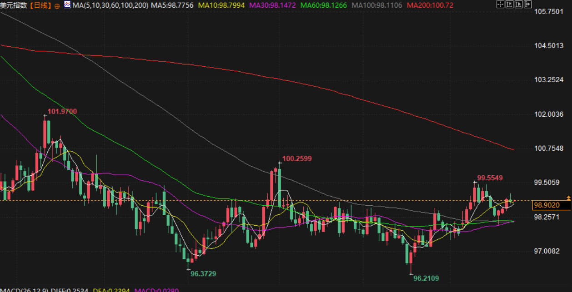Click the 102.0036 price axis value
The height and width of the screenshot is (292, 572).
(x=549, y=114)
